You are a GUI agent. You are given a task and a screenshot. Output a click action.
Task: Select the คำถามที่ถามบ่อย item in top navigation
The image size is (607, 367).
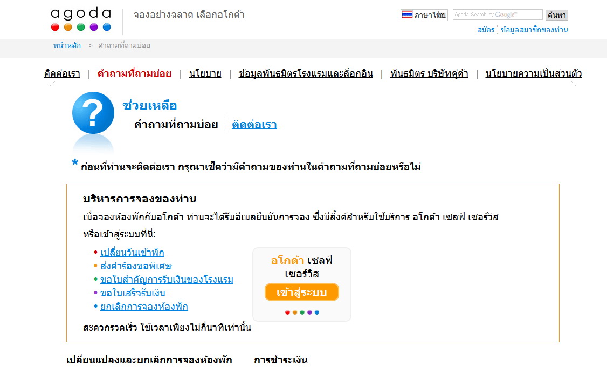pos(134,73)
